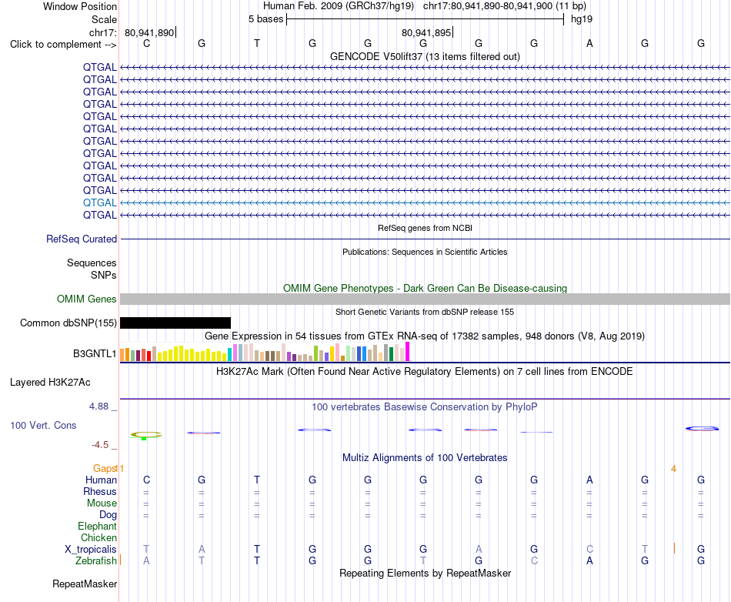Click '100 vertebrates Basewise Conservation by PhyloP' title

pos(425,407)
